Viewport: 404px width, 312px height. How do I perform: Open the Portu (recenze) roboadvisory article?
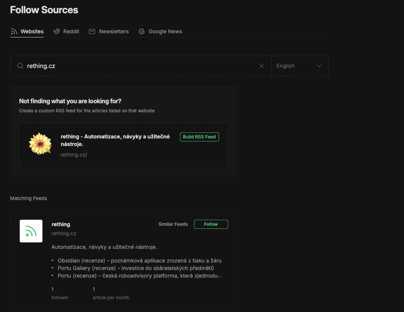(x=140, y=276)
